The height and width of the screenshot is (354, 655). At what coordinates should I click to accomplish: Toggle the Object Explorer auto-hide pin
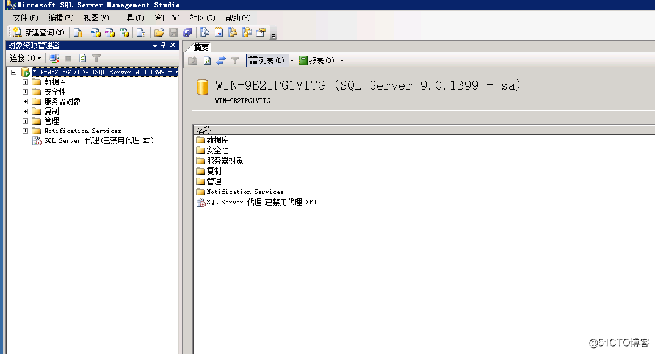164,45
